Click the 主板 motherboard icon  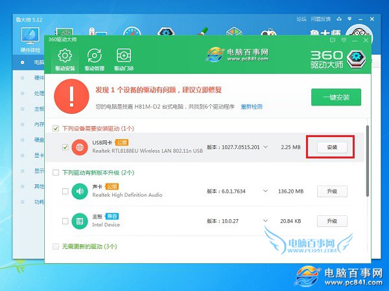pos(80,221)
